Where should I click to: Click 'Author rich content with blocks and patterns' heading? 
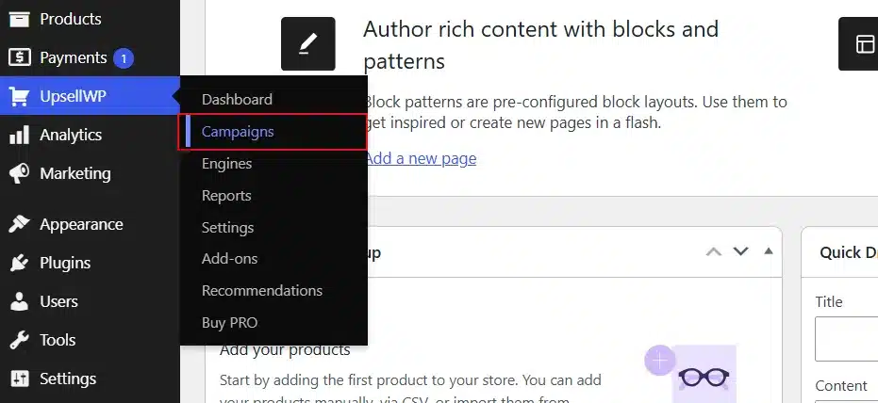point(540,44)
